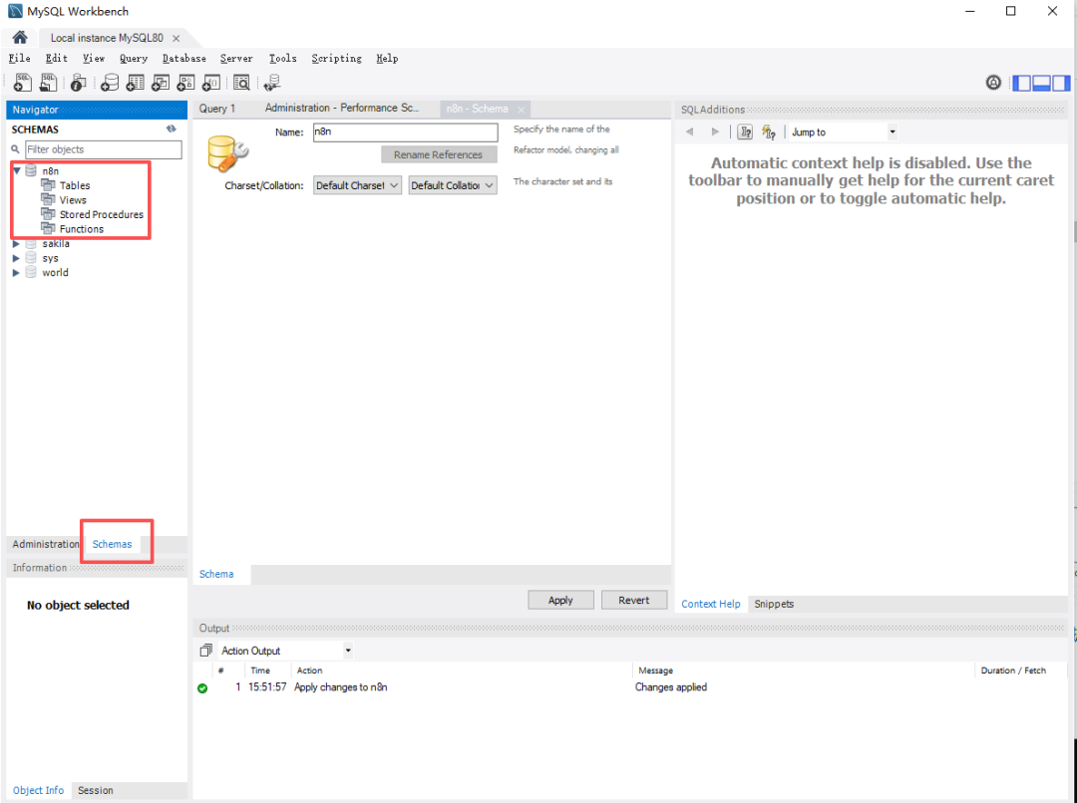The image size is (1077, 803).
Task: Collapse the n8n schema node
Action: [x=17, y=170]
